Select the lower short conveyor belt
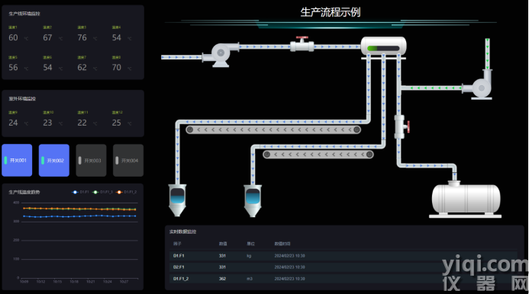The height and width of the screenshot is (294, 529). click(318, 155)
